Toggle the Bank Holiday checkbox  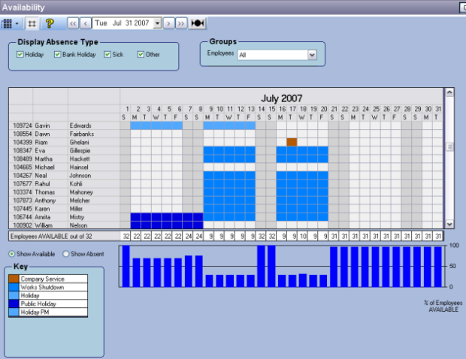pyautogui.click(x=57, y=55)
